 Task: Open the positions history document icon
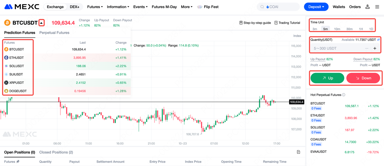[x=298, y=152]
